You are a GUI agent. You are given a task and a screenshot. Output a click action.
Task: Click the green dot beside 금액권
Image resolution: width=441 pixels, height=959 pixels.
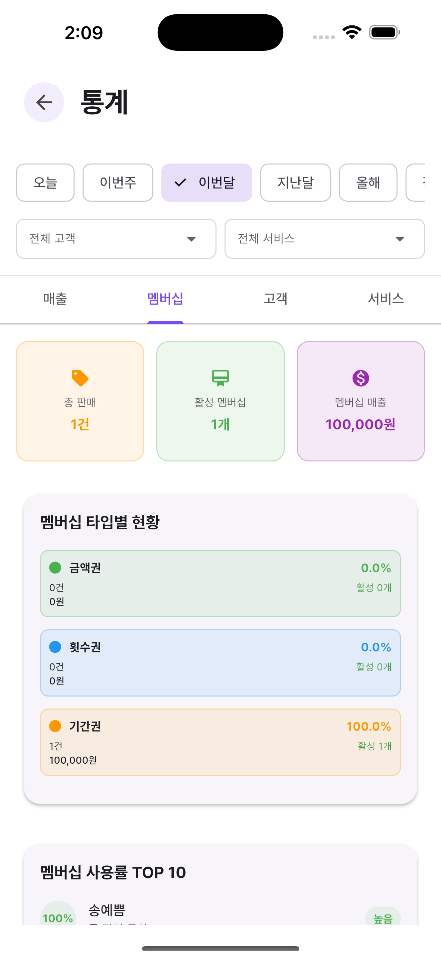55,568
